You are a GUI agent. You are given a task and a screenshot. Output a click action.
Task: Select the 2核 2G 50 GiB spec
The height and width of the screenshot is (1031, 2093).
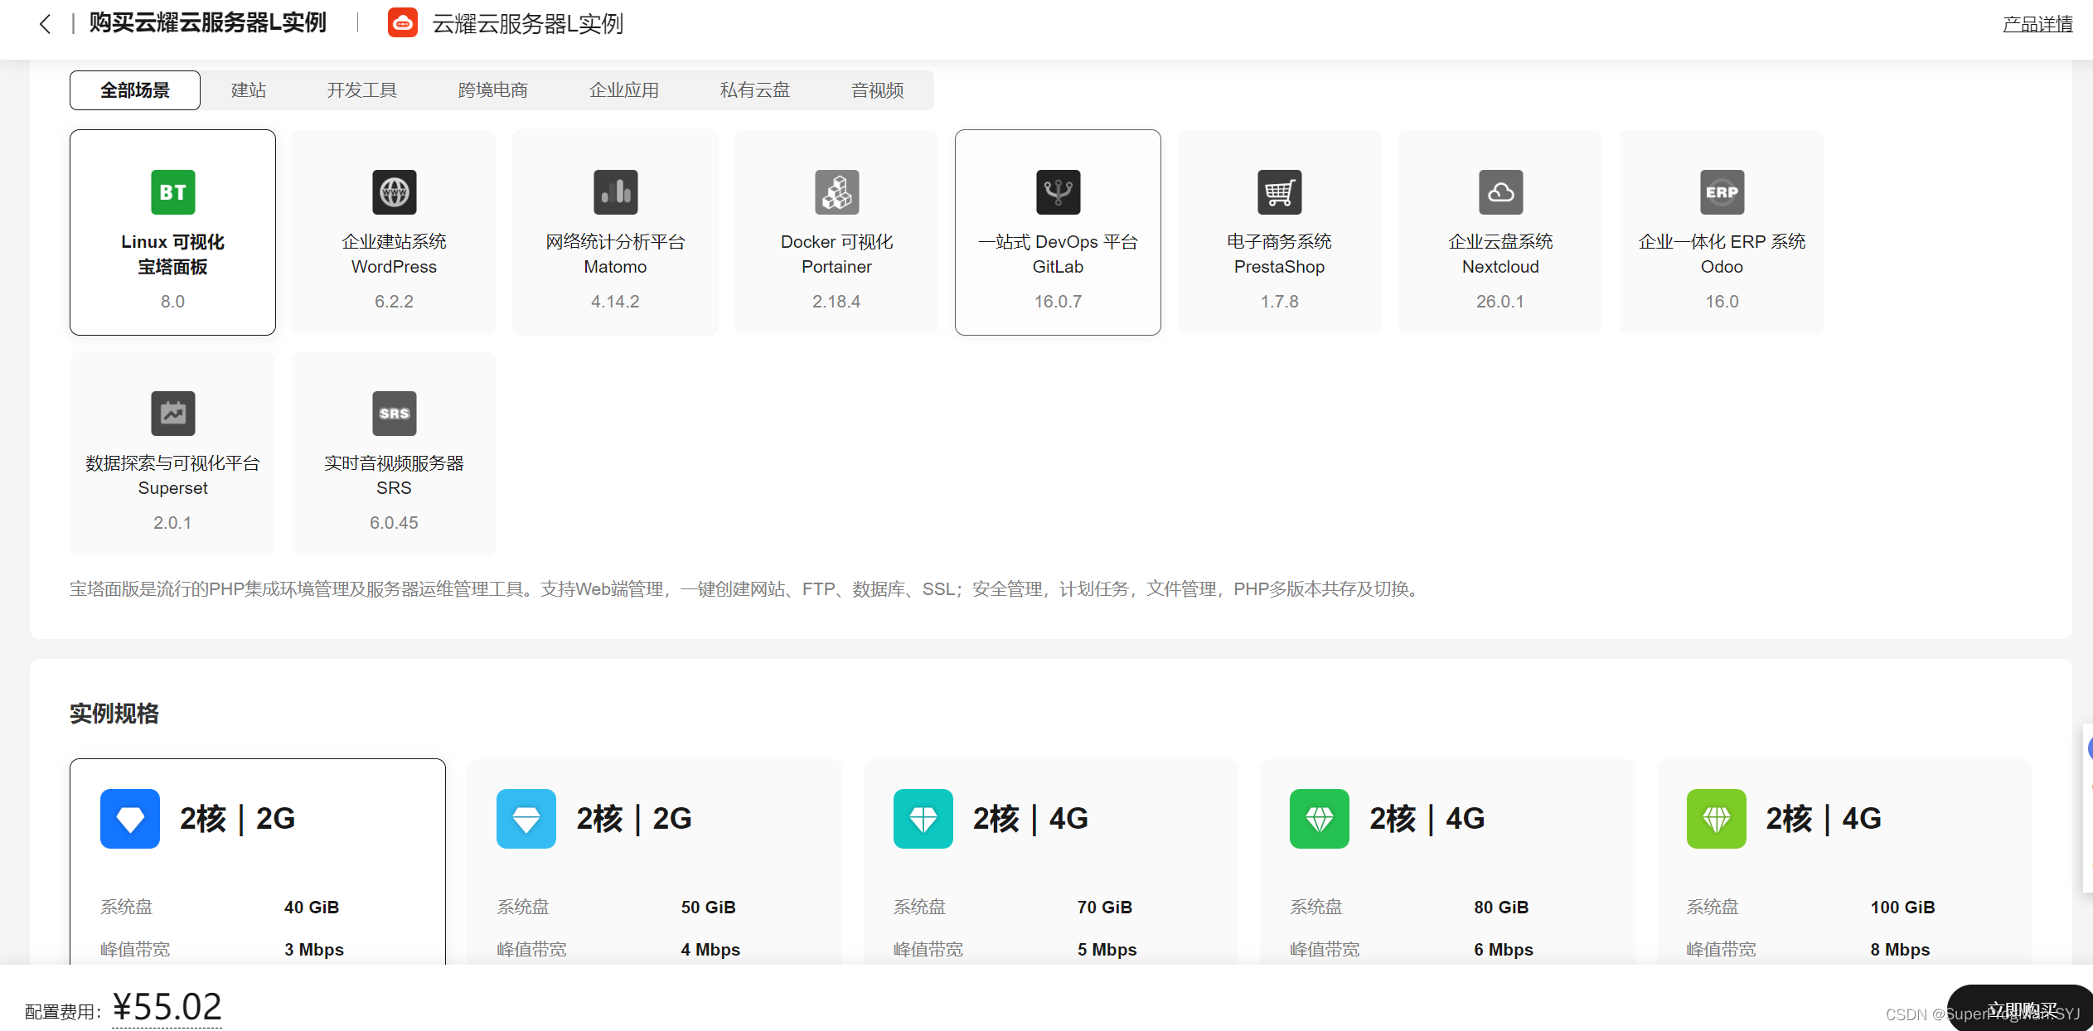[x=654, y=862]
